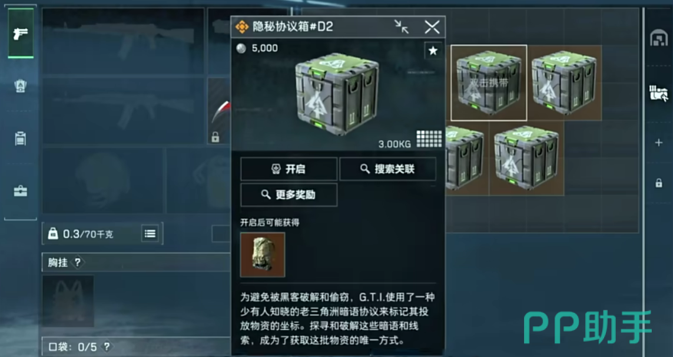Select the weapons pistol tab icon
This screenshot has height=357, width=673.
pyautogui.click(x=20, y=33)
